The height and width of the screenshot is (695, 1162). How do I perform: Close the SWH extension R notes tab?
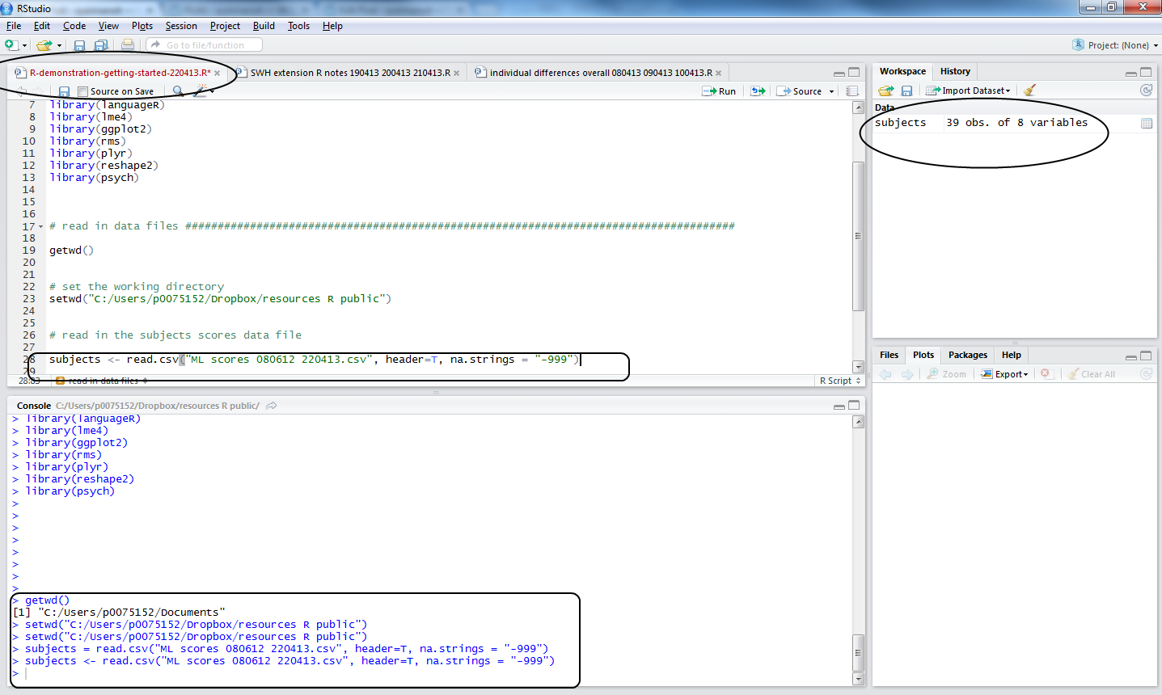[456, 73]
